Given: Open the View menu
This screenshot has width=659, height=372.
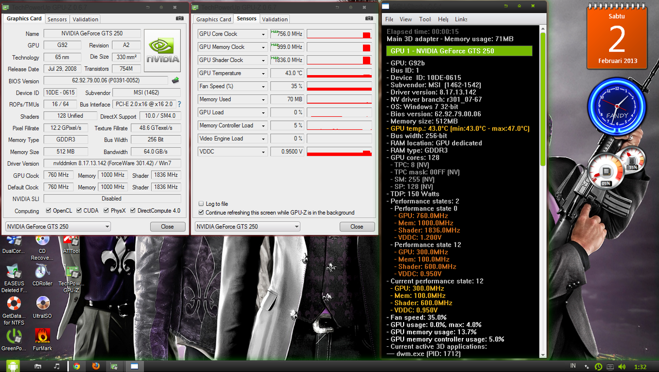Looking at the screenshot, I should [406, 19].
